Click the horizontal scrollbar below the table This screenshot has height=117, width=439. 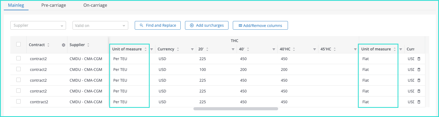236,109
